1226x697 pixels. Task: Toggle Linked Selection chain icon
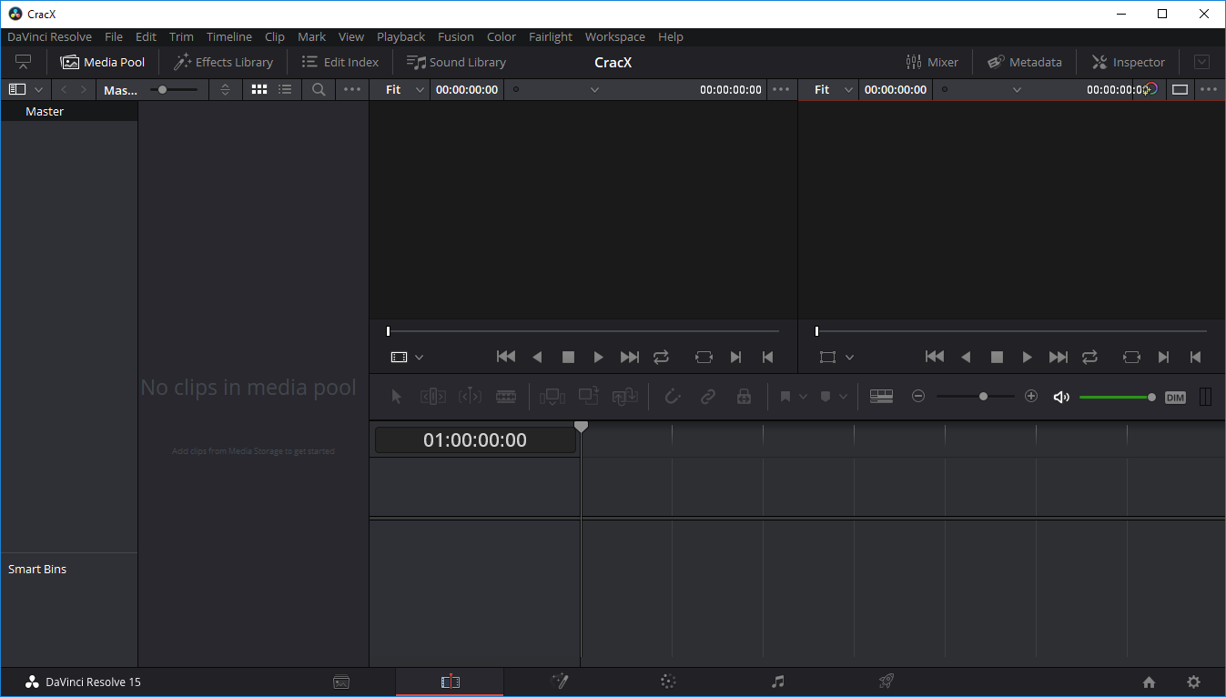pyautogui.click(x=707, y=397)
